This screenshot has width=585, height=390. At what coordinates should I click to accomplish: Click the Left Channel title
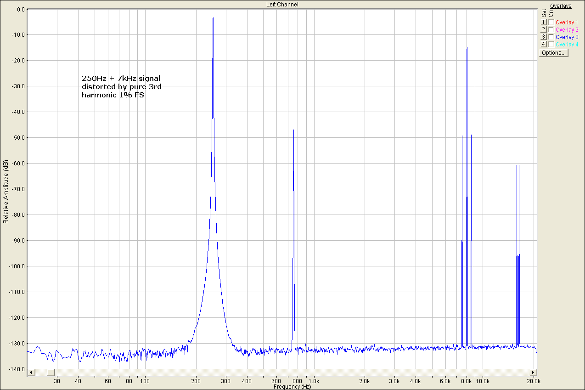[x=282, y=4]
